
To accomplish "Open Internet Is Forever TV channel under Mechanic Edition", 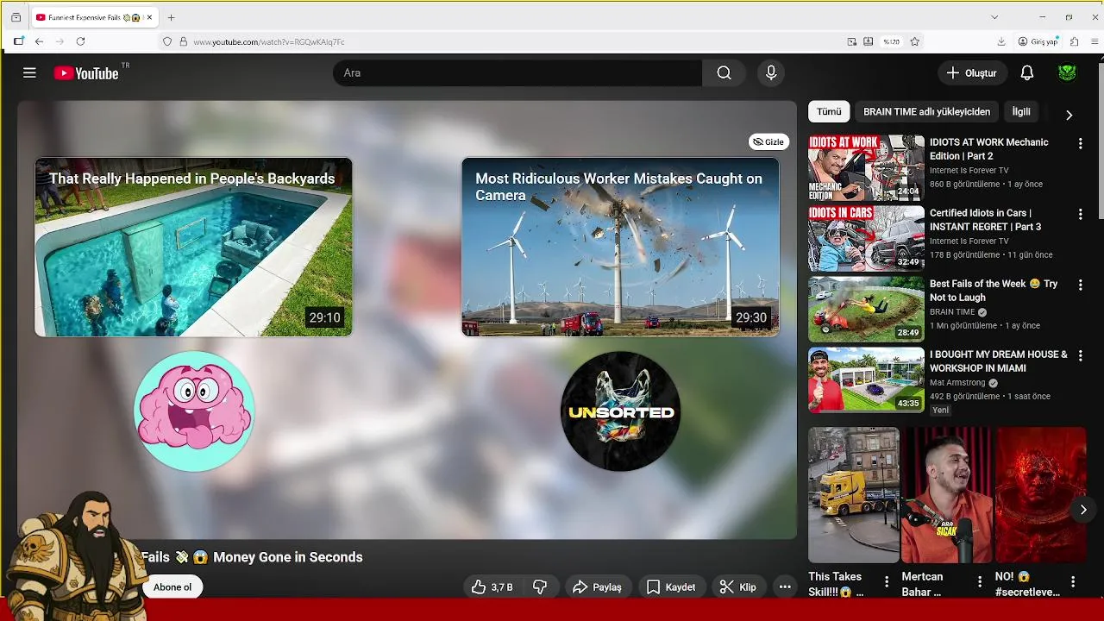I will [969, 171].
